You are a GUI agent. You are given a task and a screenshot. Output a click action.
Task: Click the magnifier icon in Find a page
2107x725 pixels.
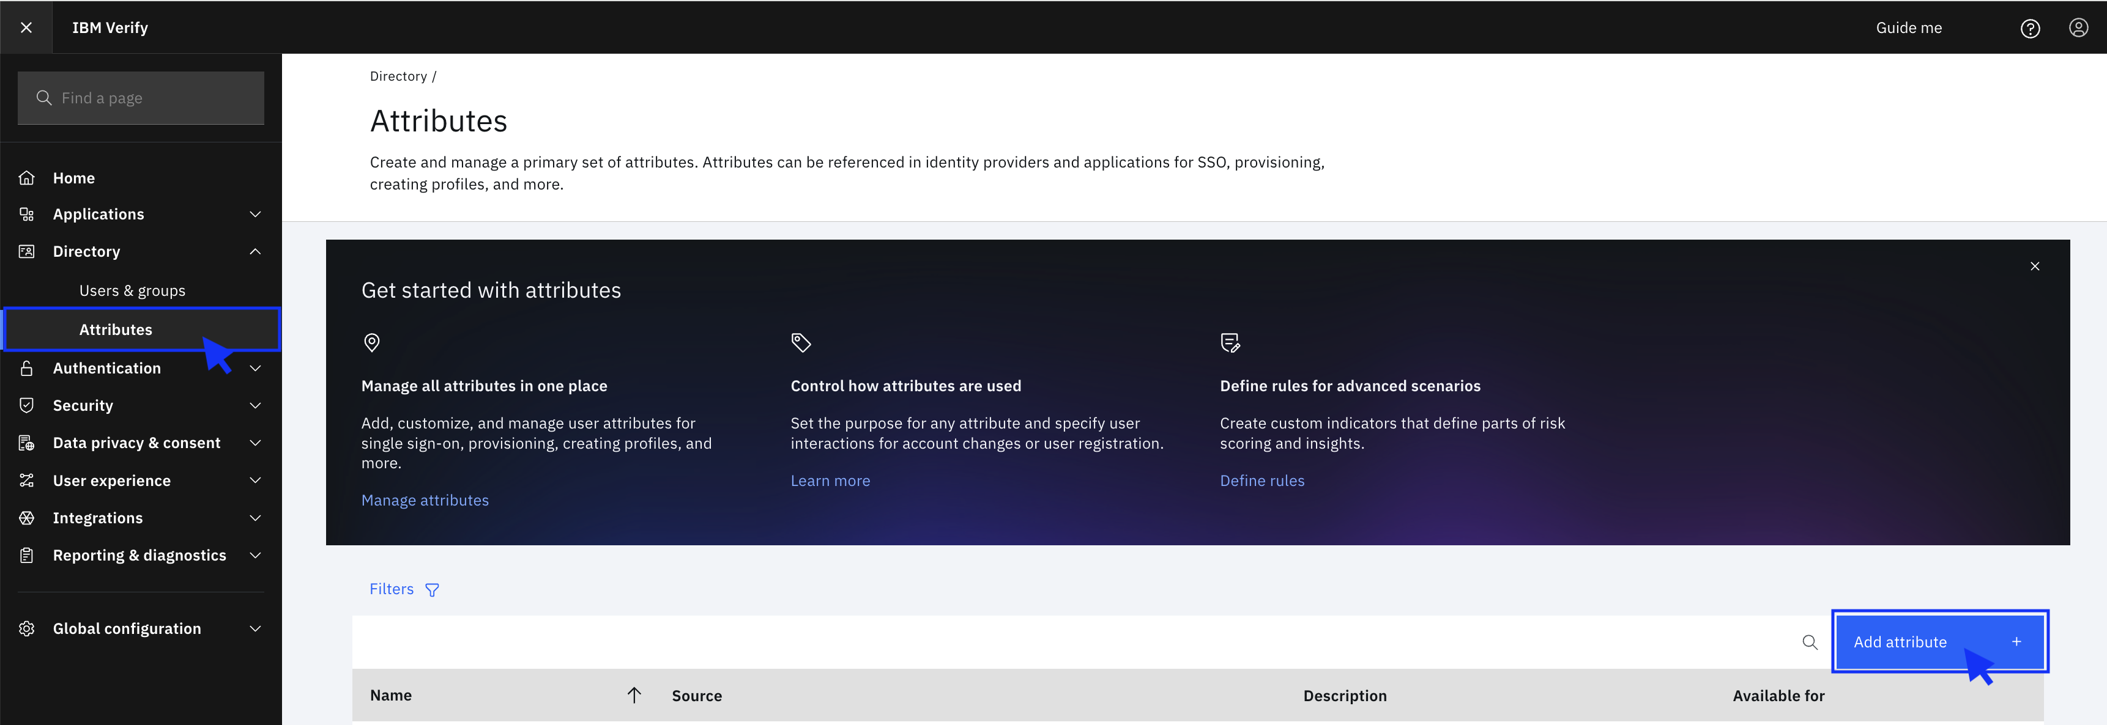(x=44, y=98)
